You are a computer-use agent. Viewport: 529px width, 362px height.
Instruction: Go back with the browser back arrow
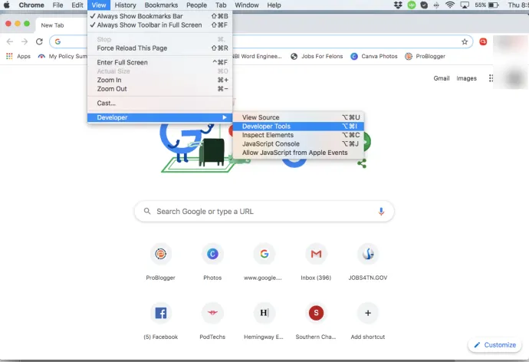(x=10, y=41)
